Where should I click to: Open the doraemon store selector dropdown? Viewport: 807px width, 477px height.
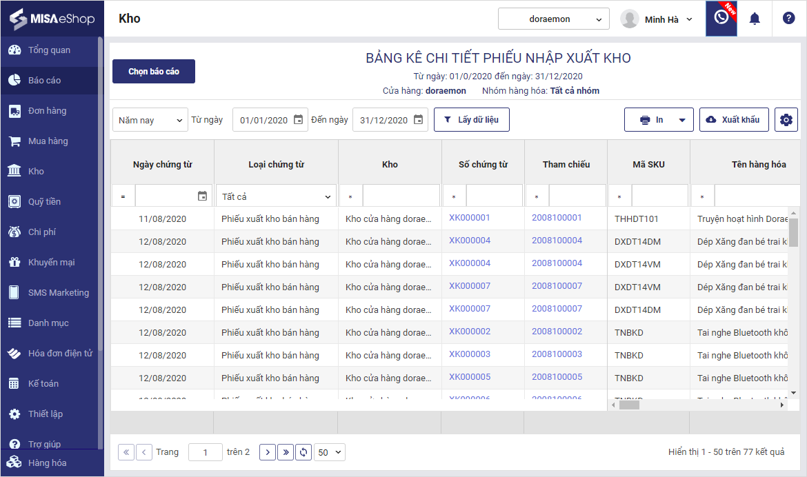553,19
